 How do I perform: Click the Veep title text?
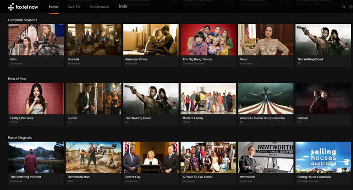coord(244,59)
